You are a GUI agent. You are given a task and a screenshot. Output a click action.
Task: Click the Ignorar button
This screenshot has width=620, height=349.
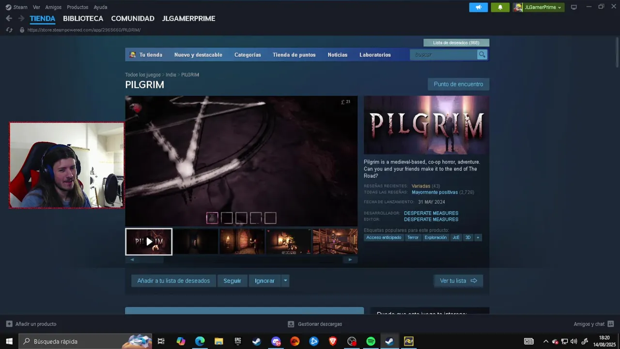coord(264,281)
